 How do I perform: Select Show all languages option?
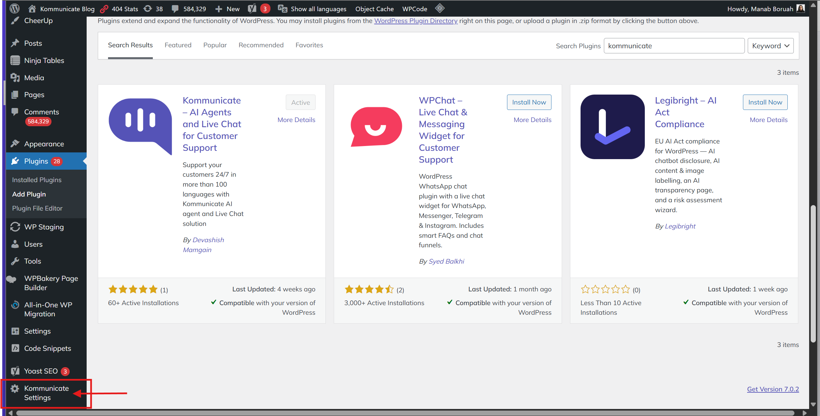(312, 9)
